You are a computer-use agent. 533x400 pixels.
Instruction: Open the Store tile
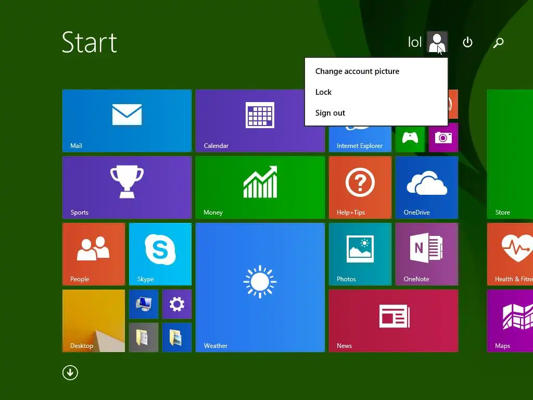pyautogui.click(x=510, y=154)
